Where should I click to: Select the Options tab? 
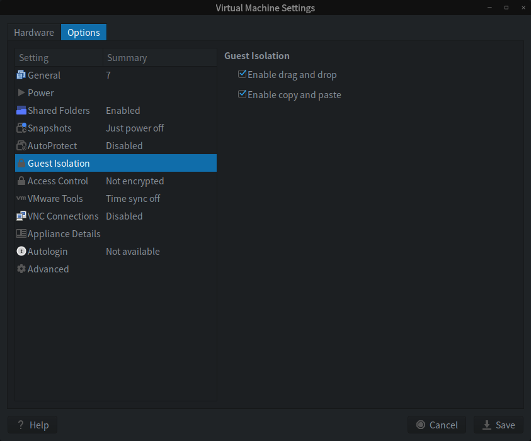[84, 33]
